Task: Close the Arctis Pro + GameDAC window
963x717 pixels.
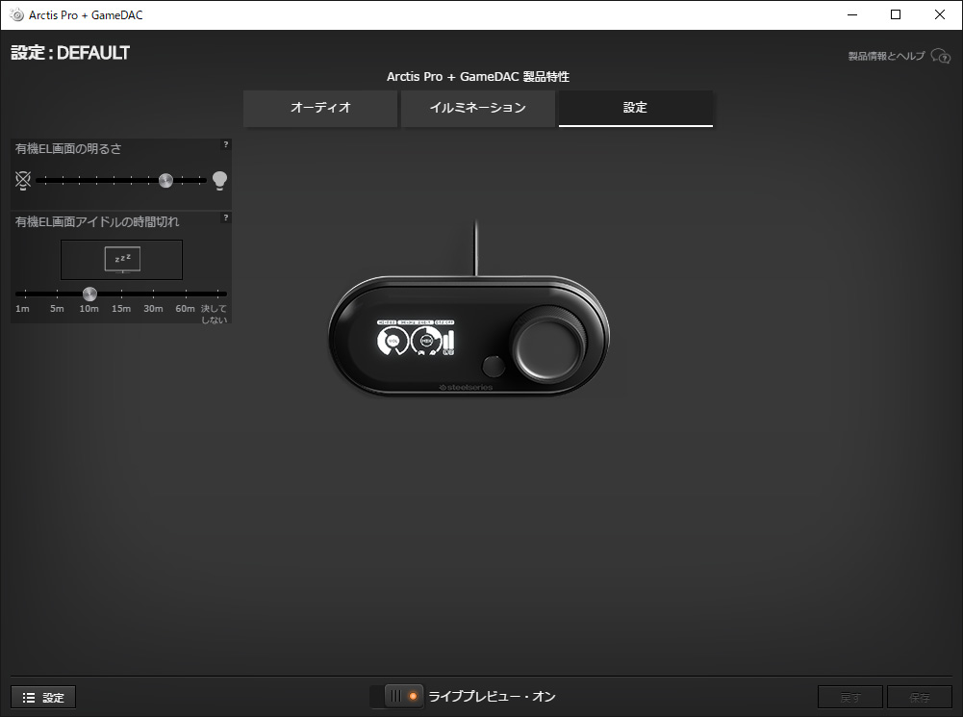Action: click(x=940, y=14)
